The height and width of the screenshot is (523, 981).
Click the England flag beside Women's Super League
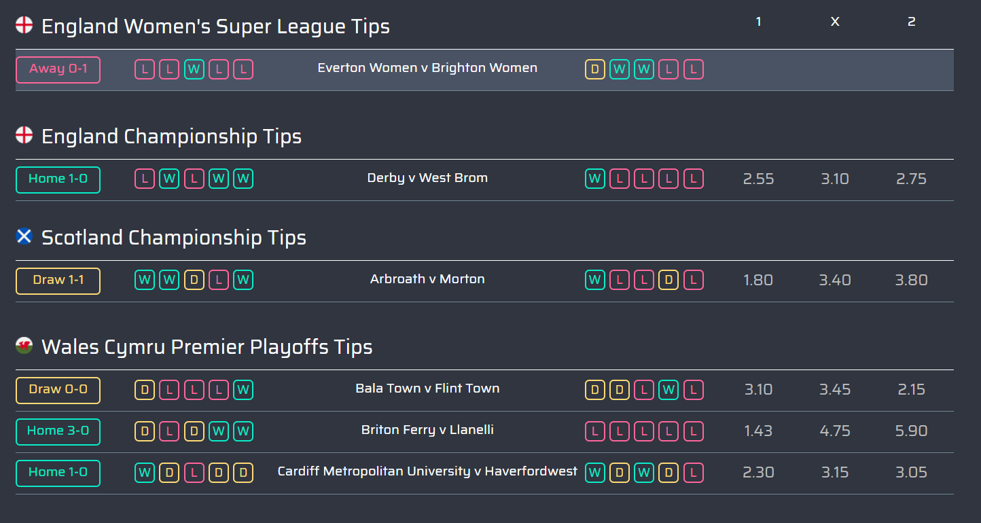(x=24, y=26)
